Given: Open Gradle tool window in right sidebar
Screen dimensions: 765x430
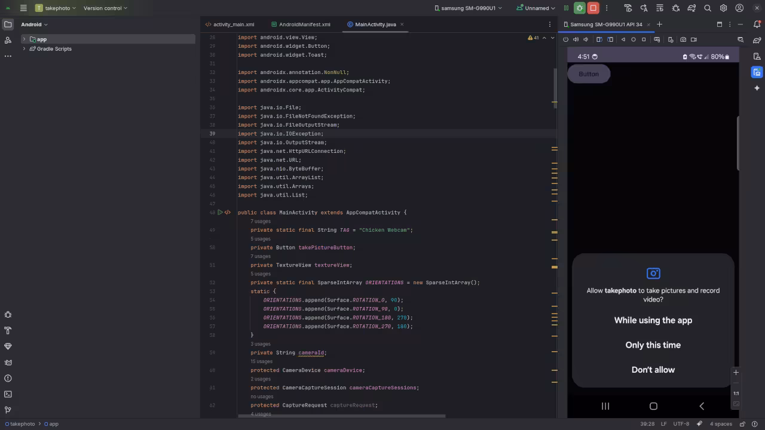Looking at the screenshot, I should point(757,41).
